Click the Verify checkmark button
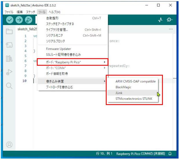The height and width of the screenshot is (160, 180). point(10,20)
